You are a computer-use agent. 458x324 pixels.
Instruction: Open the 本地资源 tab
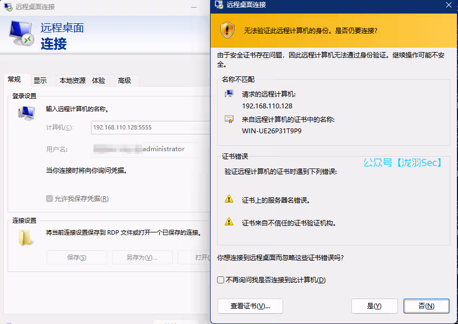(x=72, y=81)
